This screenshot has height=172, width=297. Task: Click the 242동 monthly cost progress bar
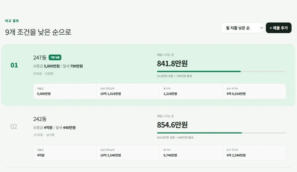[x=221, y=133]
